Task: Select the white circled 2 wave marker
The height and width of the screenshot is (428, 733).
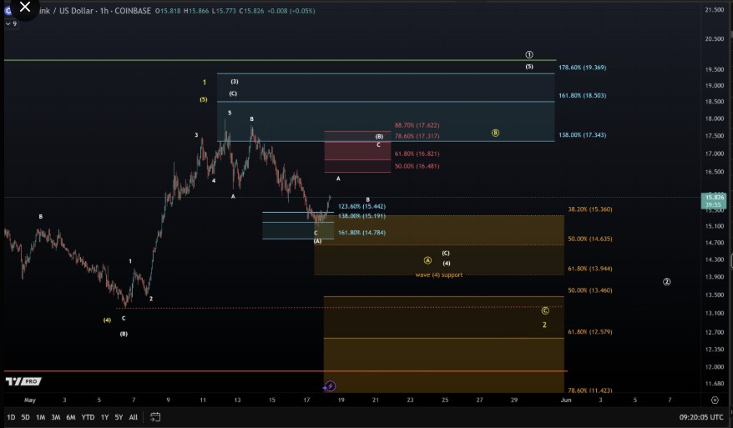Action: coord(666,282)
